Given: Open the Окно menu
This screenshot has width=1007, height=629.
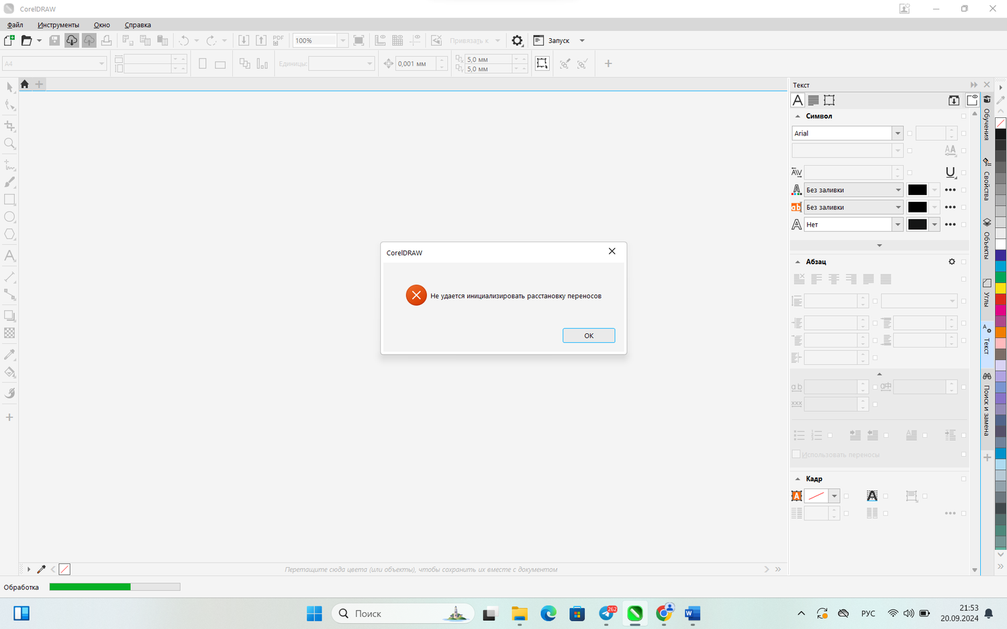Looking at the screenshot, I should (x=102, y=25).
